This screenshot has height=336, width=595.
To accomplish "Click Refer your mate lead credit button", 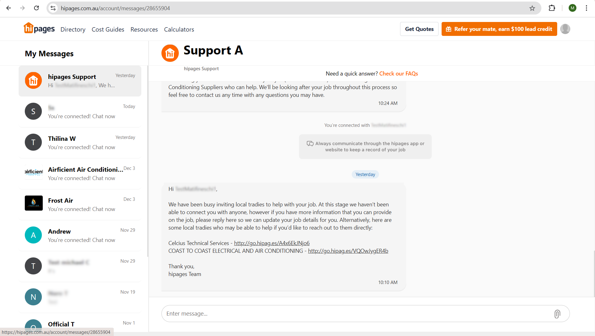I will pos(499,29).
